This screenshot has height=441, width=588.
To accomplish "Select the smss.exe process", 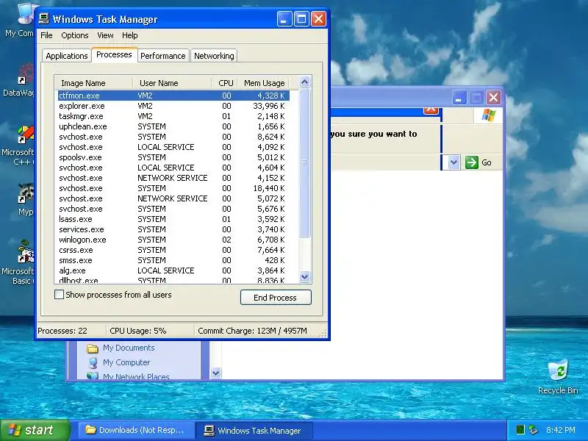I will 173,260.
